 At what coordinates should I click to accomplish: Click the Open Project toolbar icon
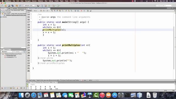[9, 5]
